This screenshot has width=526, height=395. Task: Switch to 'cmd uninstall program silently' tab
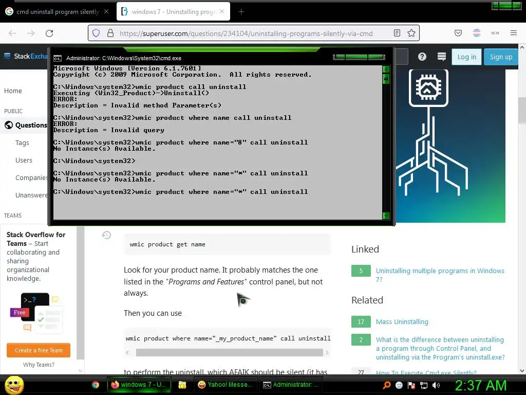58,12
